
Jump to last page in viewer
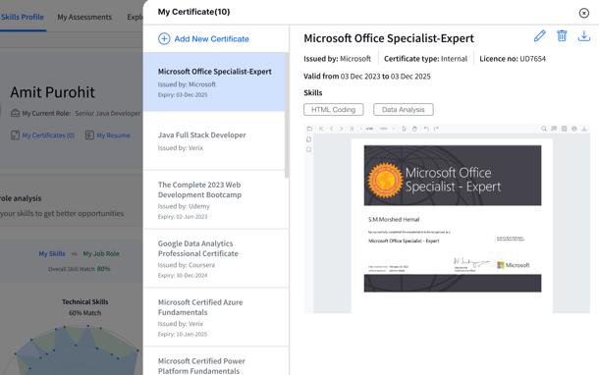click(352, 129)
